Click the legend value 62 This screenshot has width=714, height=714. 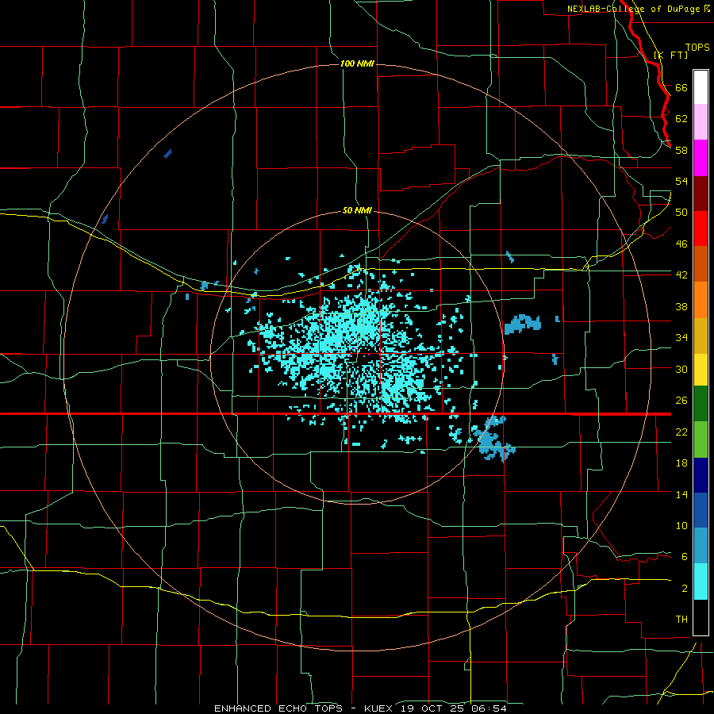[681, 118]
